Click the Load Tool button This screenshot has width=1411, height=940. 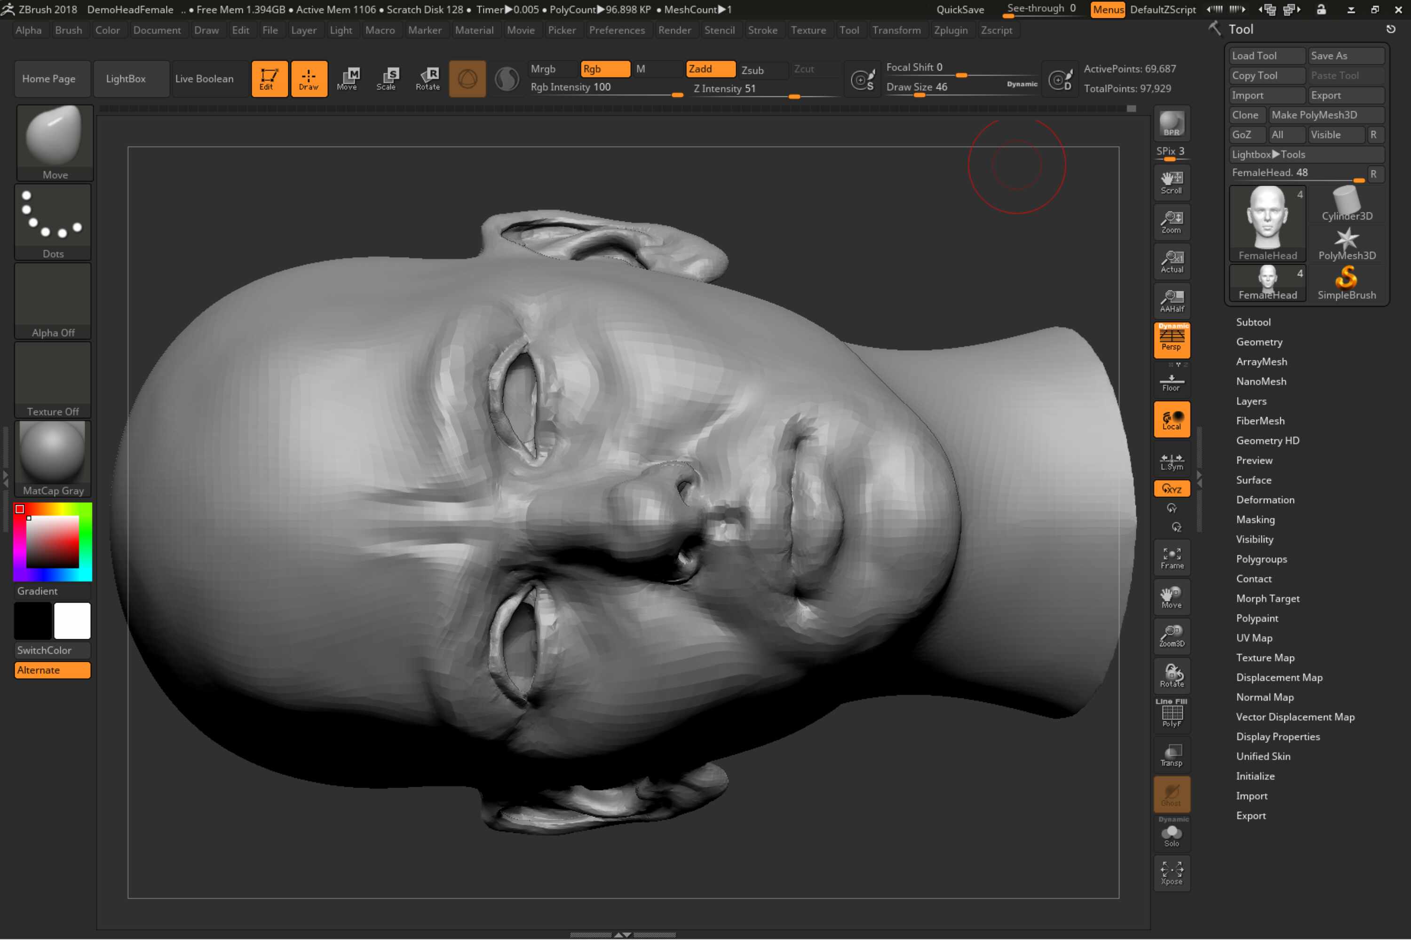[1267, 56]
